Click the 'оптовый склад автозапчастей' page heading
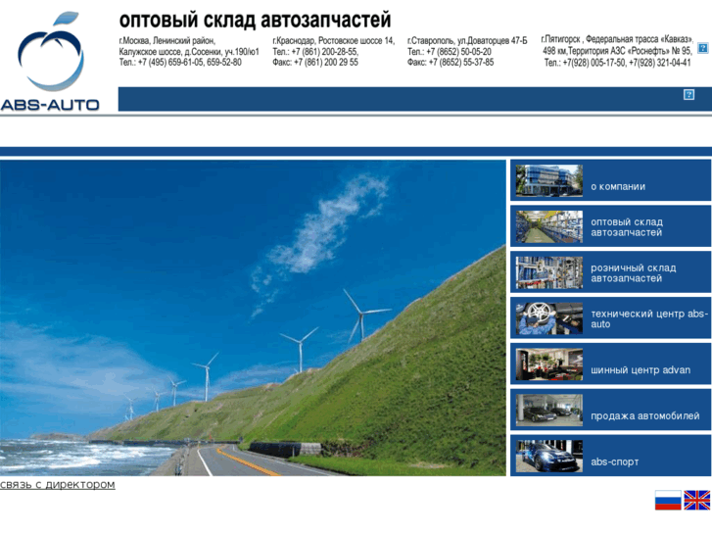This screenshot has height=534, width=712. coord(255,20)
